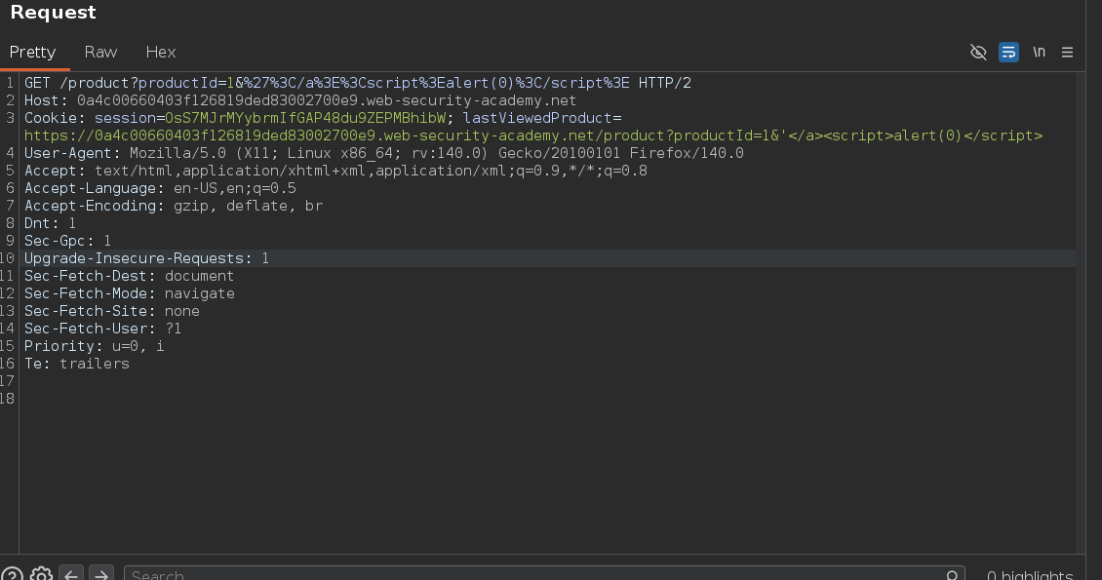The width and height of the screenshot is (1102, 580).
Task: Click the Upgrade-Insecure-Requests header line
Action: pos(147,258)
